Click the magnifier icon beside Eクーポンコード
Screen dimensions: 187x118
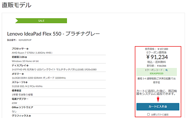tap(166, 70)
